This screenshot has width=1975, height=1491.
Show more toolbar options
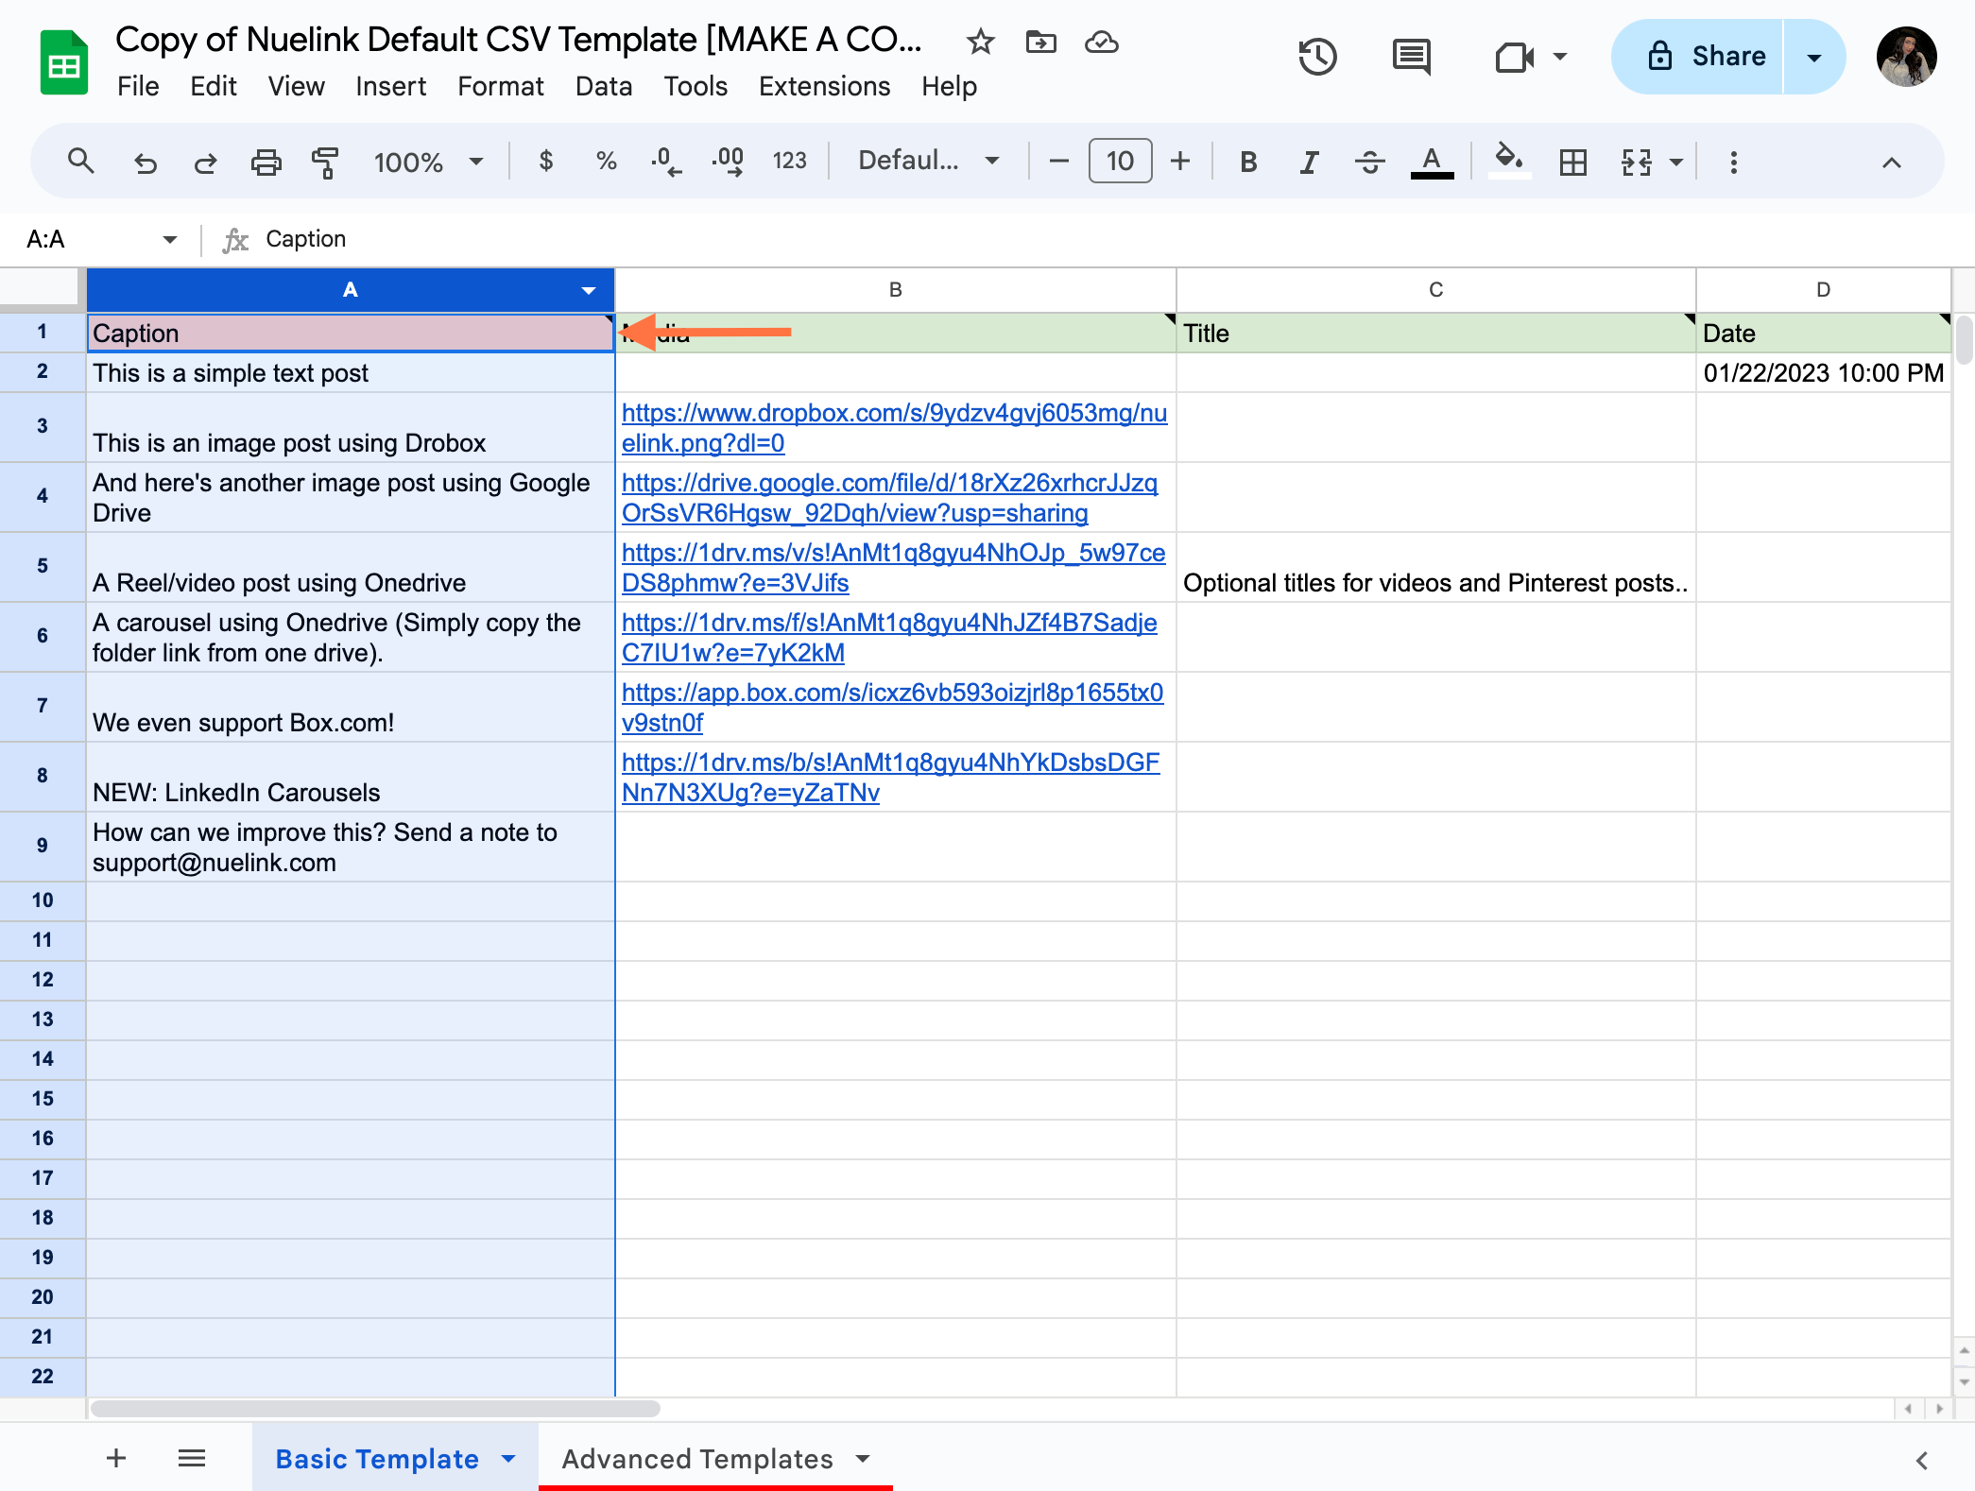coord(1733,163)
